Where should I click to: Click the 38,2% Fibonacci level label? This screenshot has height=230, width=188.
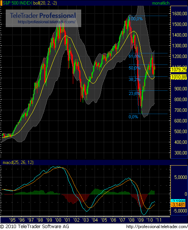(135, 79)
